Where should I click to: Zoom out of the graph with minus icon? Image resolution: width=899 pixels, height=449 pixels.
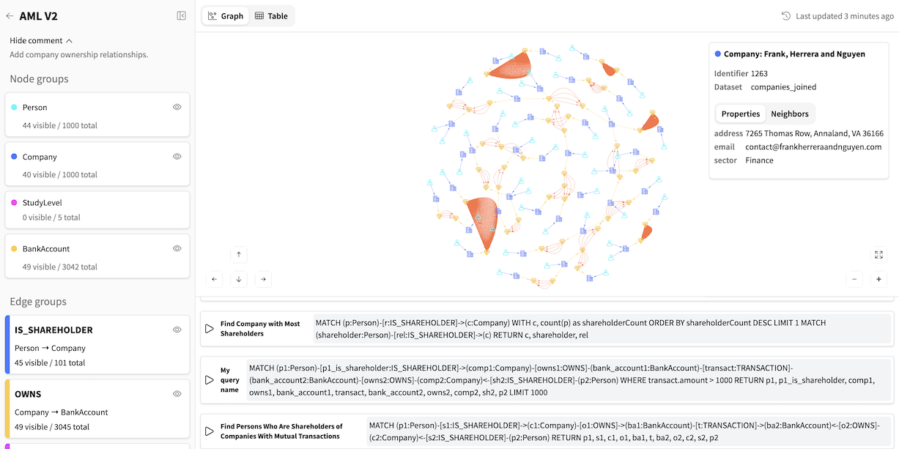(854, 280)
